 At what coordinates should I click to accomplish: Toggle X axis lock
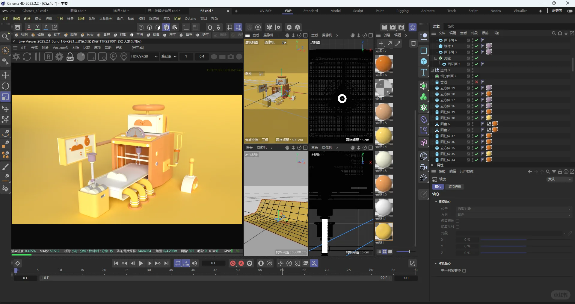29,27
